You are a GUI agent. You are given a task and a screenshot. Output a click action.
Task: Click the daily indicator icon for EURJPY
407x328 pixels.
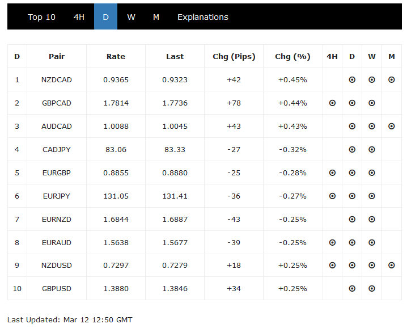point(352,196)
